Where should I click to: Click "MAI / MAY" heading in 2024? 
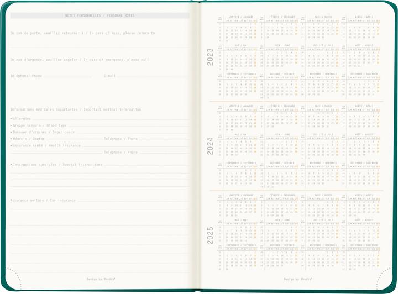pos(241,135)
